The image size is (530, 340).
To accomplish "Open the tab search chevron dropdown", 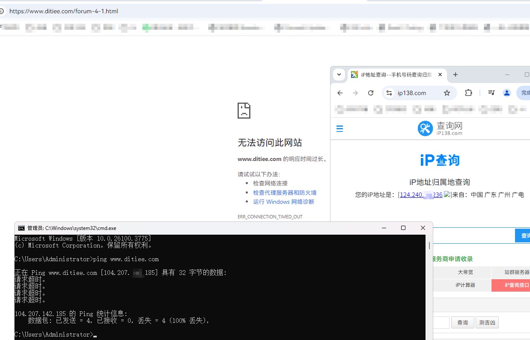I will (339, 74).
